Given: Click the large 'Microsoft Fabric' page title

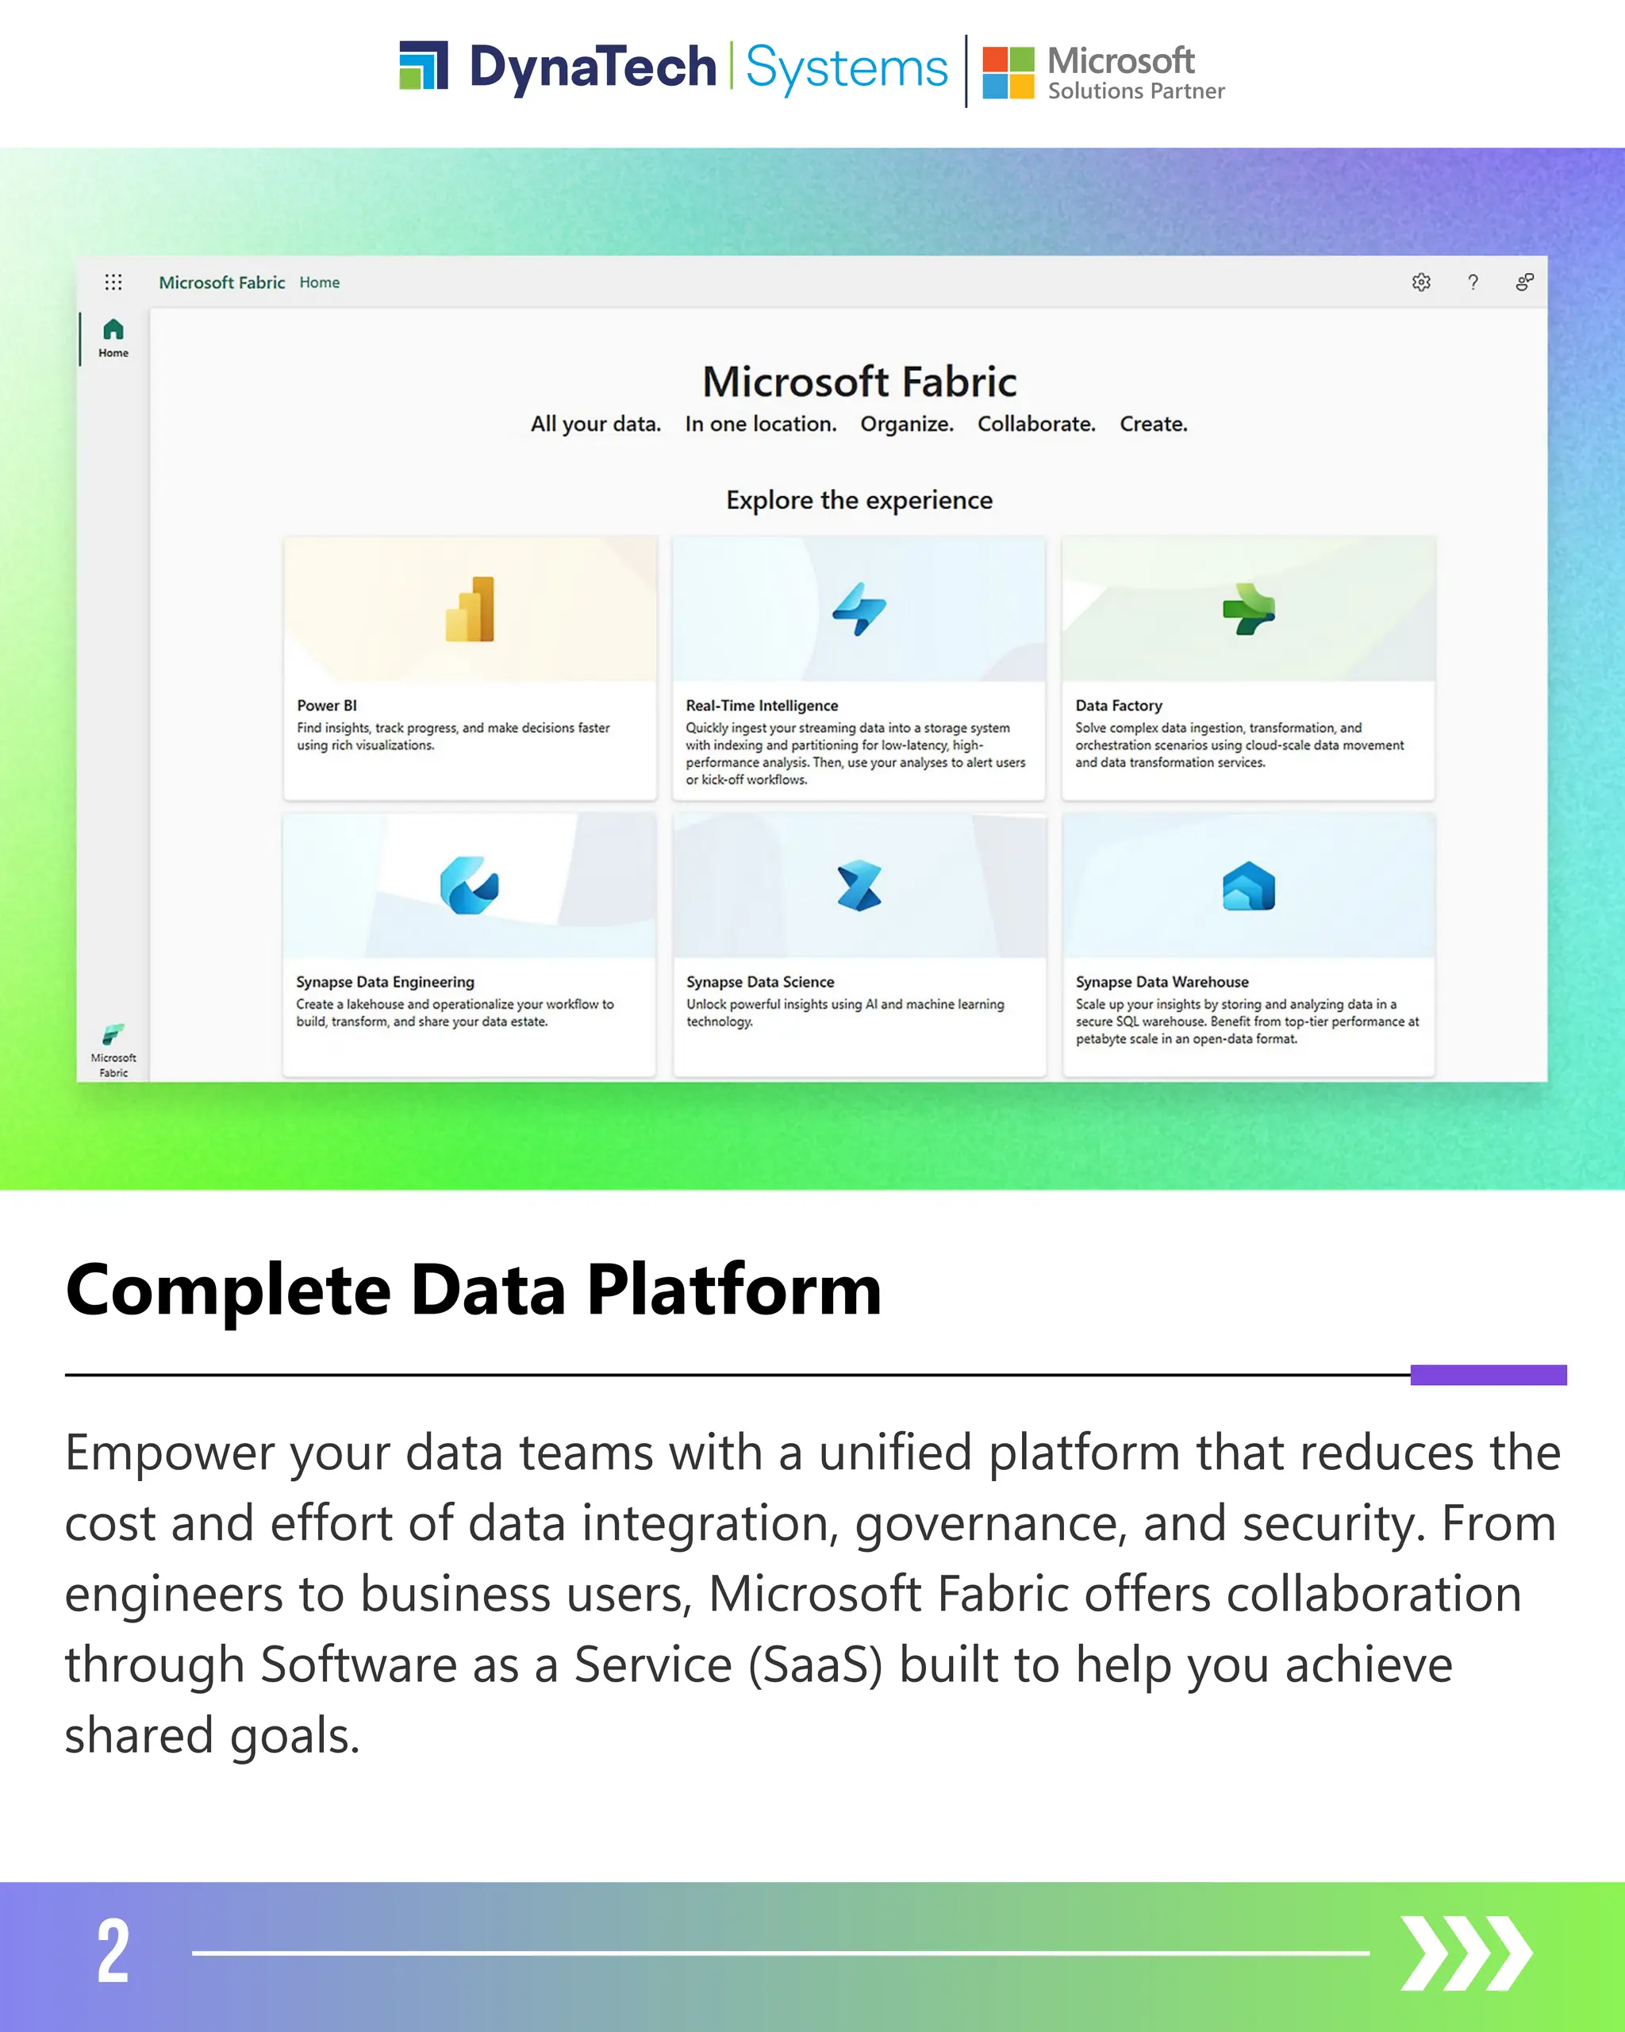Looking at the screenshot, I should [x=859, y=381].
